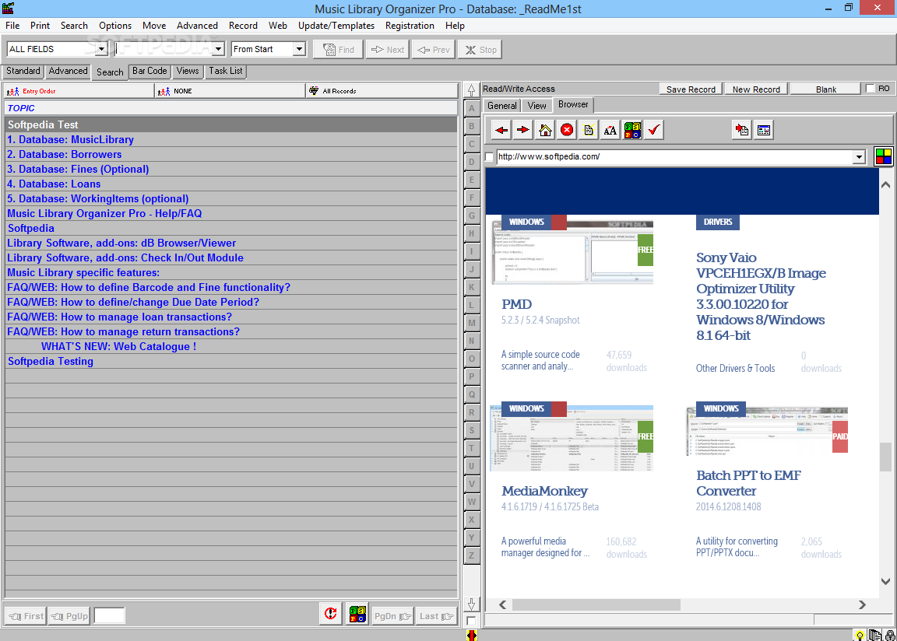Click the light bulb status bar icon
Screen dimensions: 897x641
[x=860, y=636]
